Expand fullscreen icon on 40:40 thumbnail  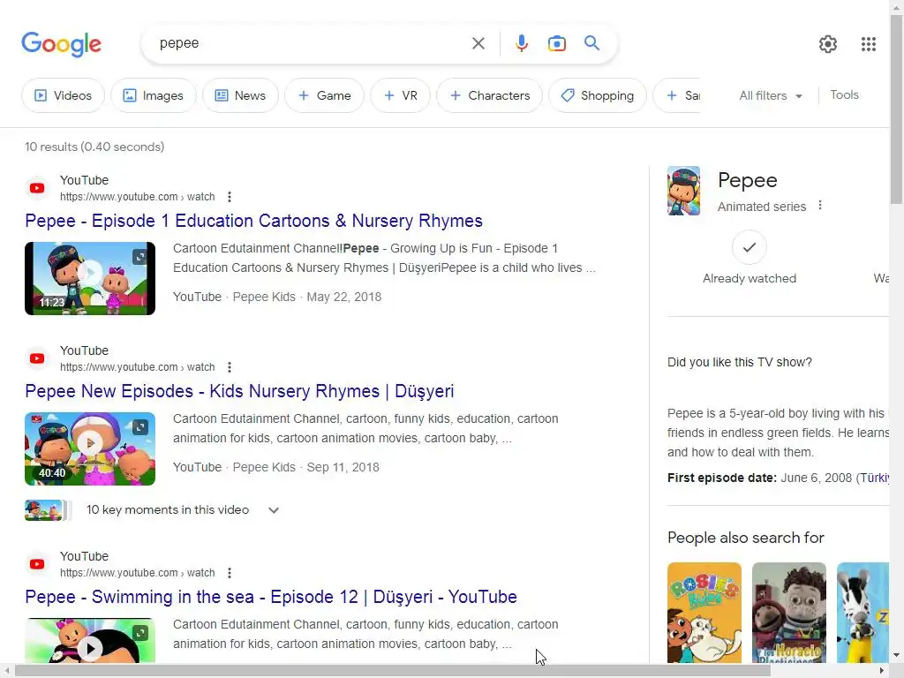click(x=140, y=427)
